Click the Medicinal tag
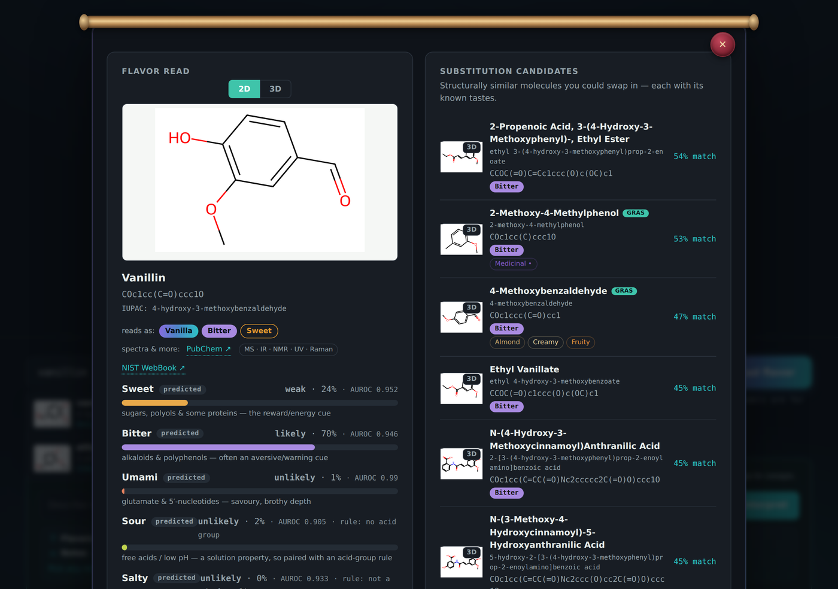Screen dimensions: 838x589 [x=514, y=264]
